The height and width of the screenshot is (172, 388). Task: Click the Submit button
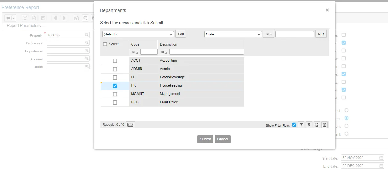[x=205, y=139]
